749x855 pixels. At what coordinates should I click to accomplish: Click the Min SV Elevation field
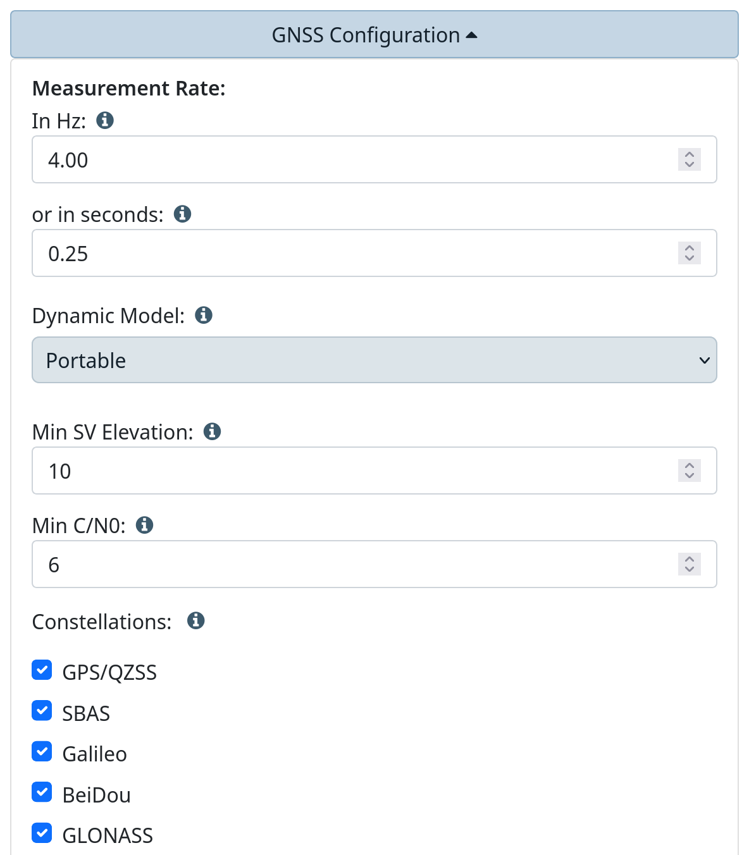click(x=374, y=471)
